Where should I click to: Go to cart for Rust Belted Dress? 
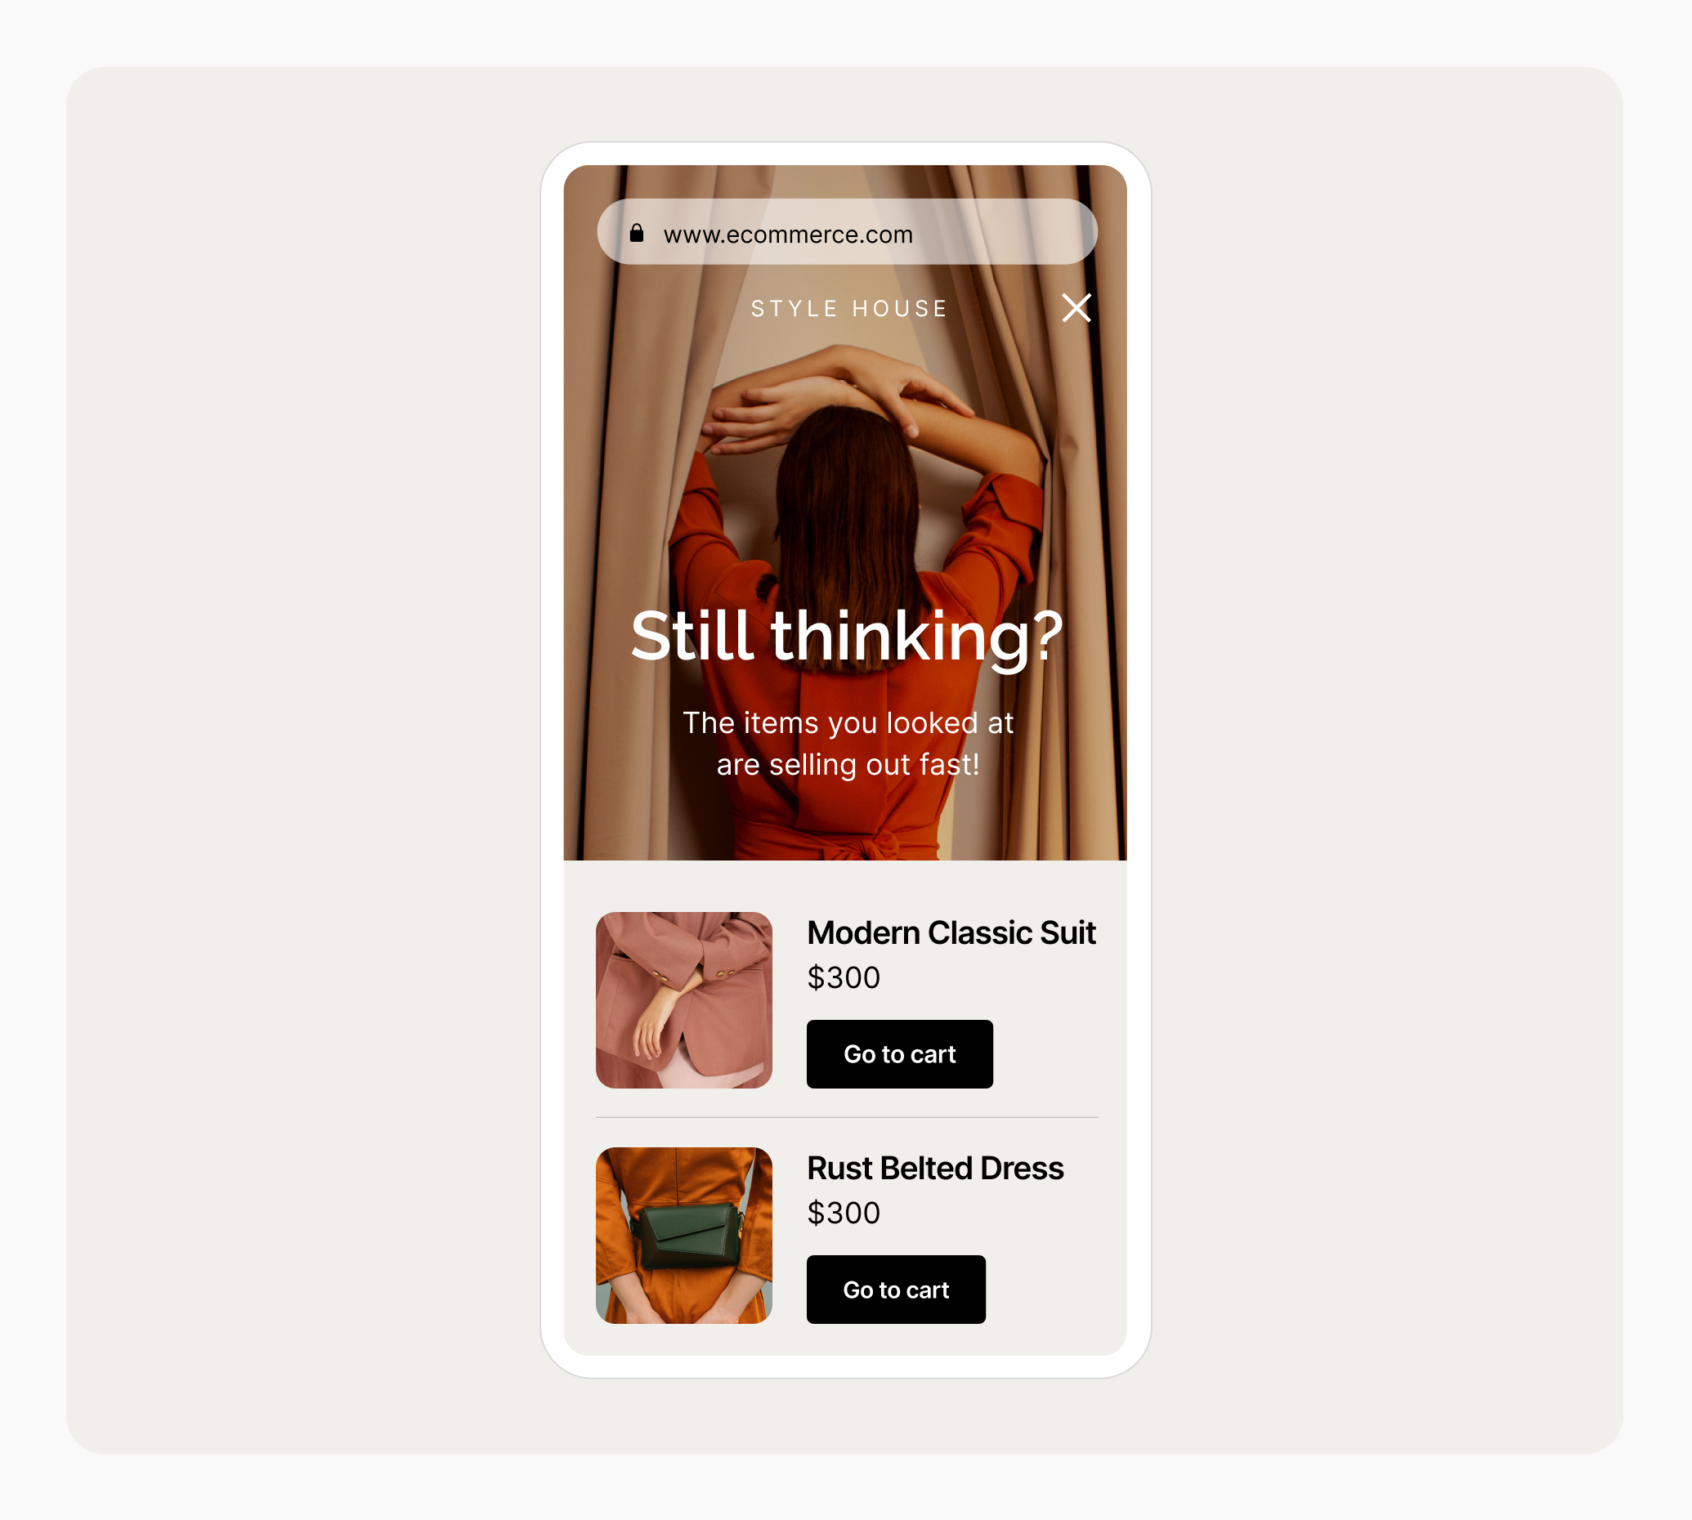pyautogui.click(x=896, y=1290)
